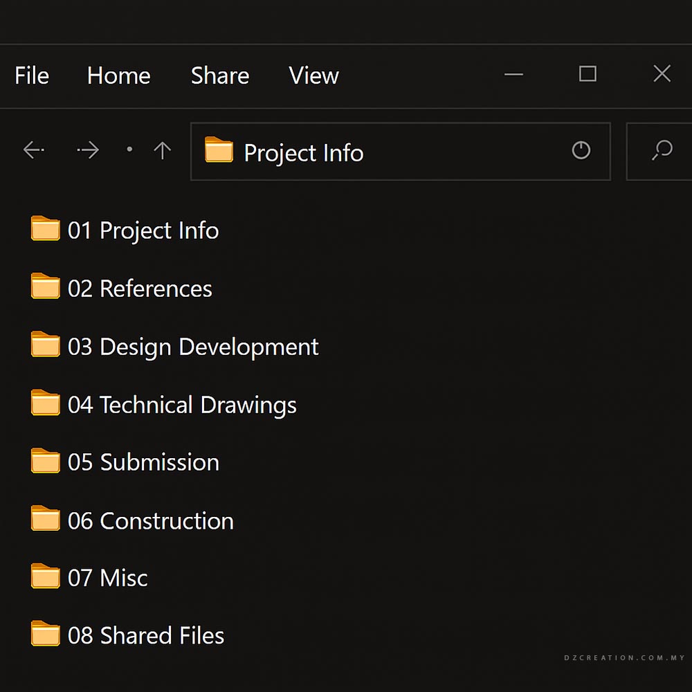Image resolution: width=692 pixels, height=692 pixels.
Task: Click the up directory arrow
Action: pyautogui.click(x=162, y=150)
